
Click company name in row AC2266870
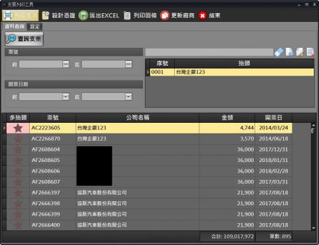coord(138,139)
